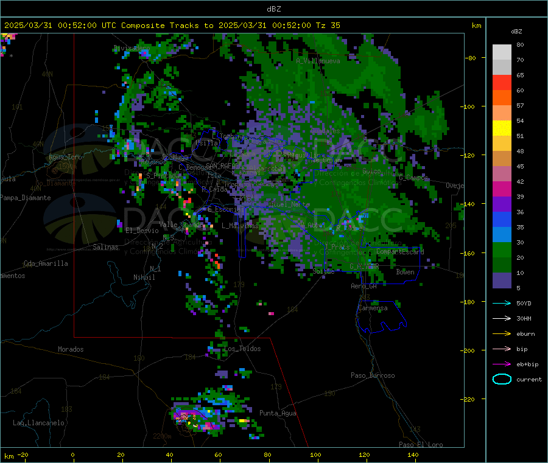Click the Salinas map label
Image resolution: width=548 pixels, height=463 pixels.
pyautogui.click(x=105, y=247)
